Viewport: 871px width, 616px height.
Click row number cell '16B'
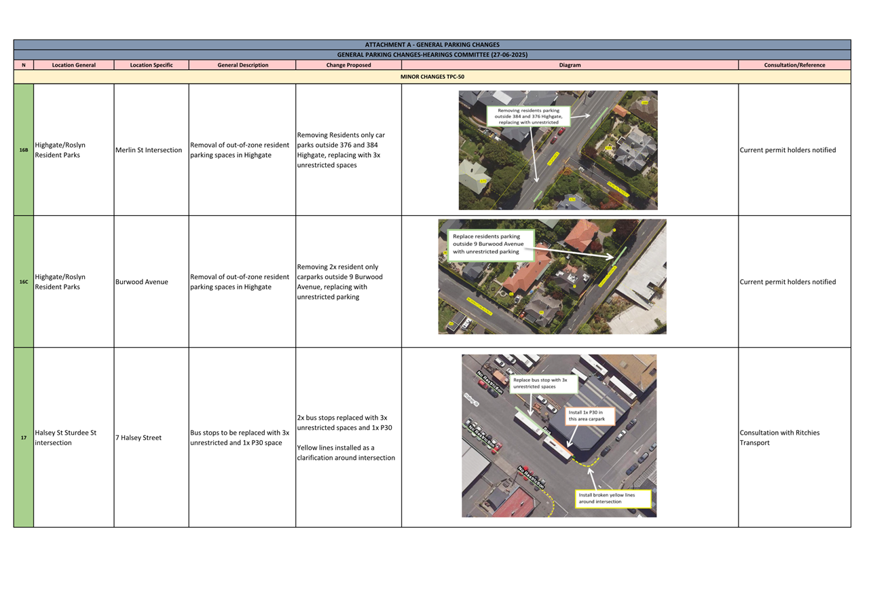point(24,150)
